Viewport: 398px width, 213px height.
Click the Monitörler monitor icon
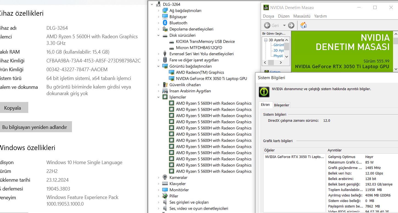click(x=165, y=190)
